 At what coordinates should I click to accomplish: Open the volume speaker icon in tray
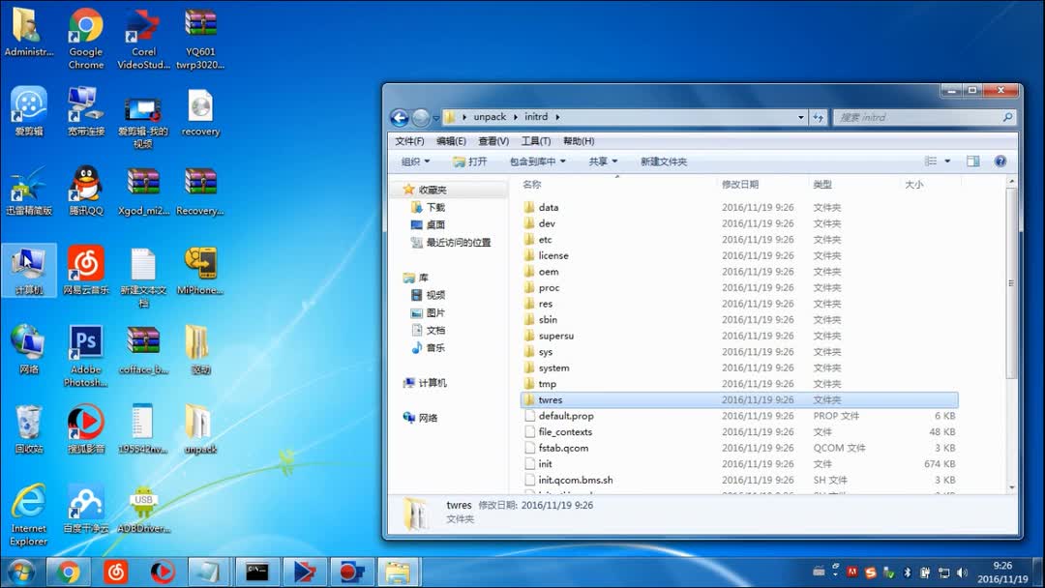pyautogui.click(x=961, y=573)
